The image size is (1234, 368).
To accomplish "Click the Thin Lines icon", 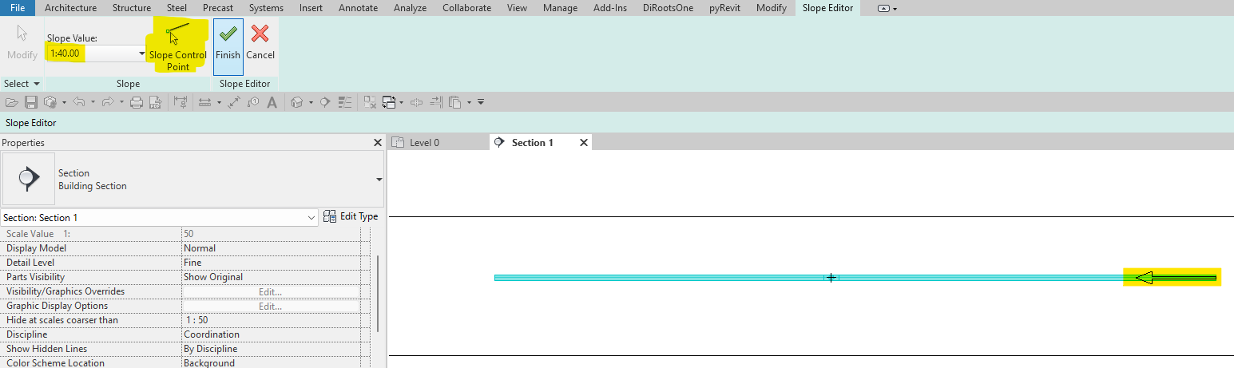I will (x=344, y=102).
